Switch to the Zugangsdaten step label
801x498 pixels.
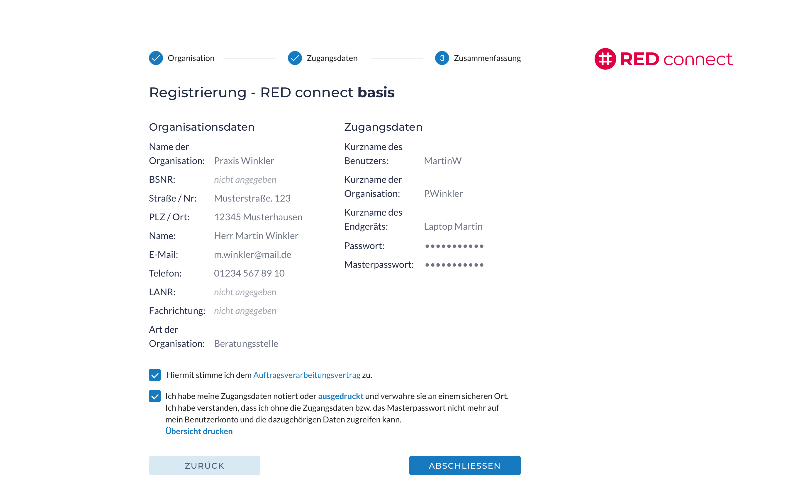click(x=332, y=58)
